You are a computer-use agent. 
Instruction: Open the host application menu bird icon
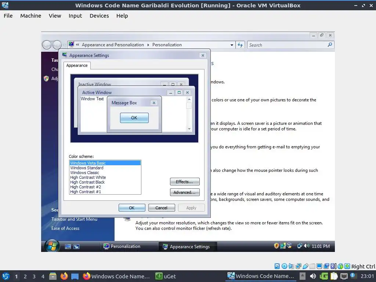6,276
